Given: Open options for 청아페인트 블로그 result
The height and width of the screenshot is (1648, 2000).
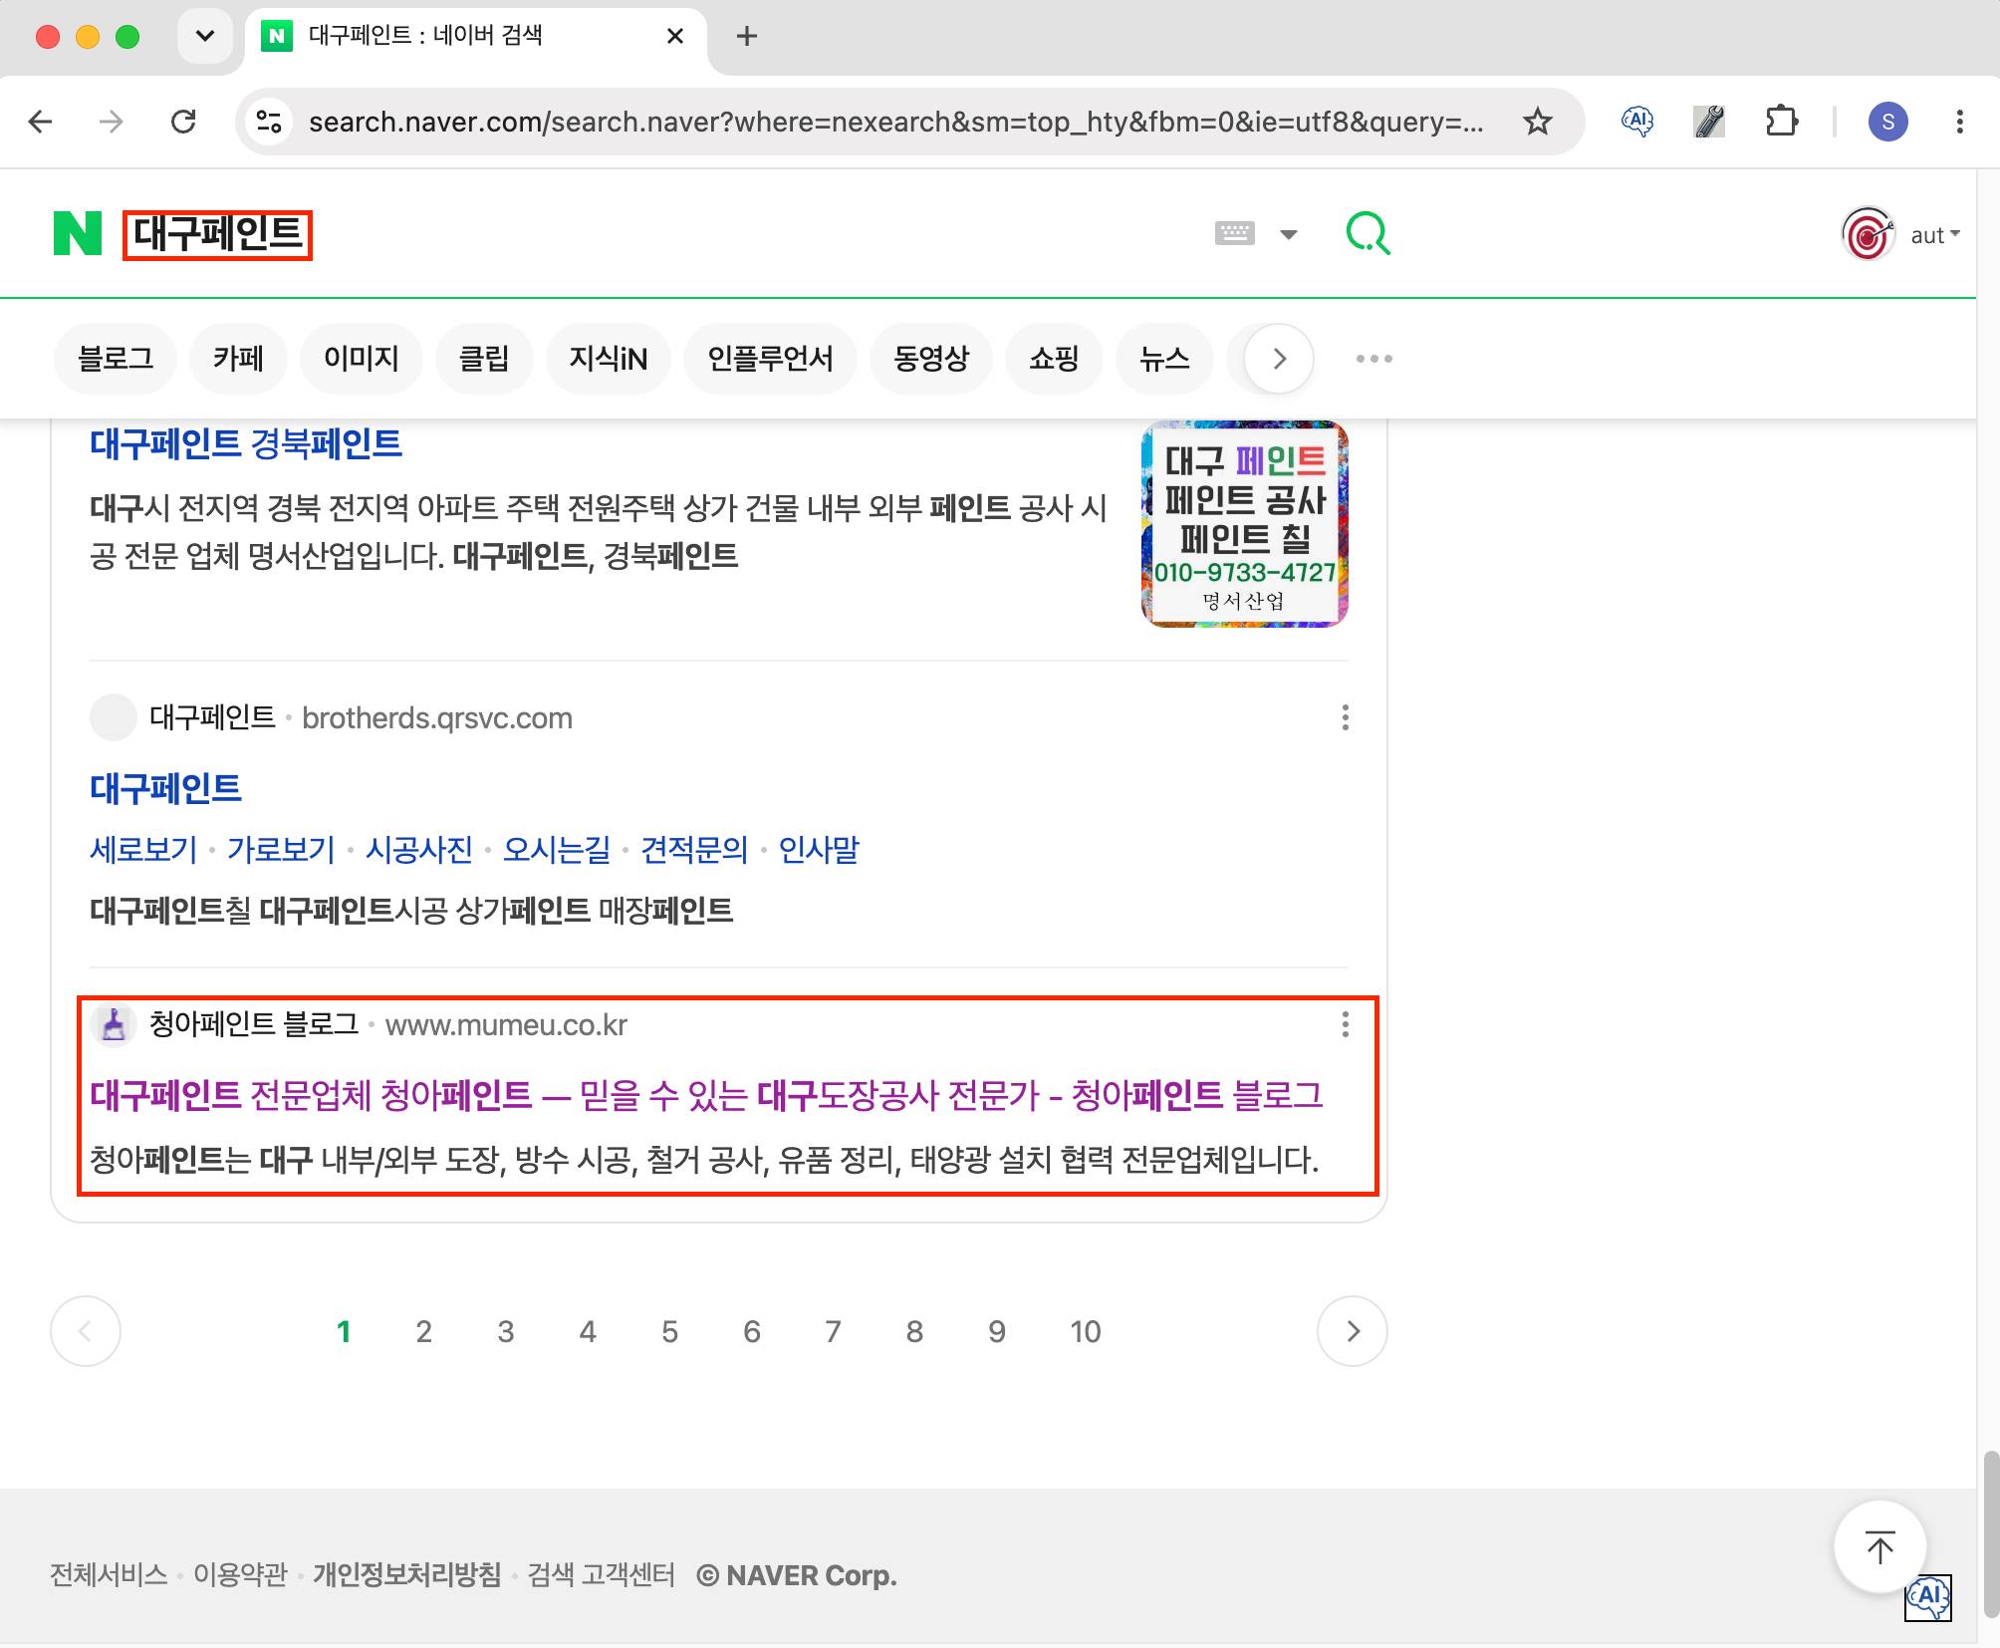Looking at the screenshot, I should pos(1345,1024).
